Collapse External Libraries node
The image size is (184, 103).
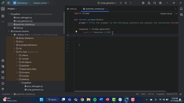[x=9, y=31]
